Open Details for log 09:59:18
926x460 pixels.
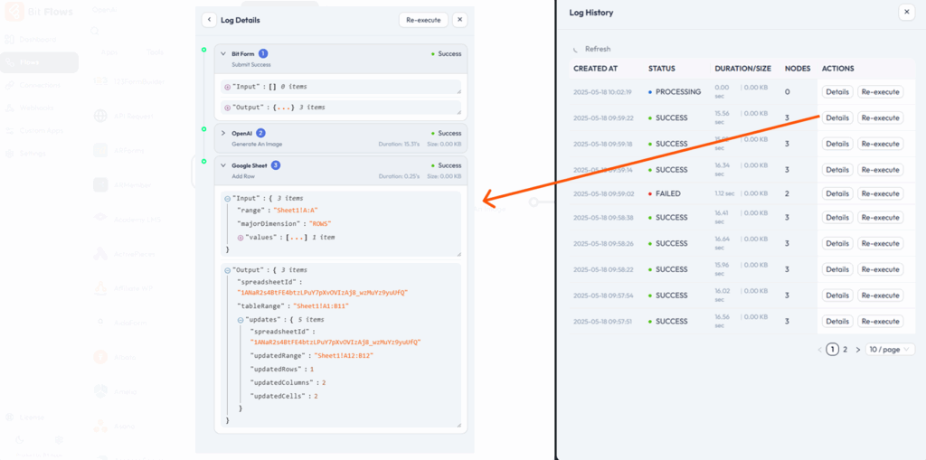(837, 144)
